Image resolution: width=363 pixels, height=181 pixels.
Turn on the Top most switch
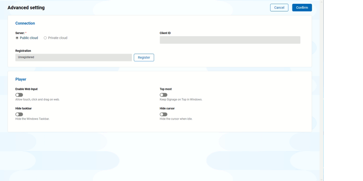point(163,95)
